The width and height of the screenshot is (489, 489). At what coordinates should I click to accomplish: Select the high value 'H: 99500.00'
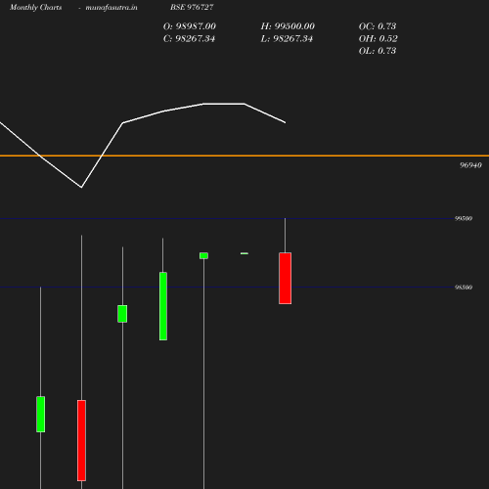tap(288, 26)
